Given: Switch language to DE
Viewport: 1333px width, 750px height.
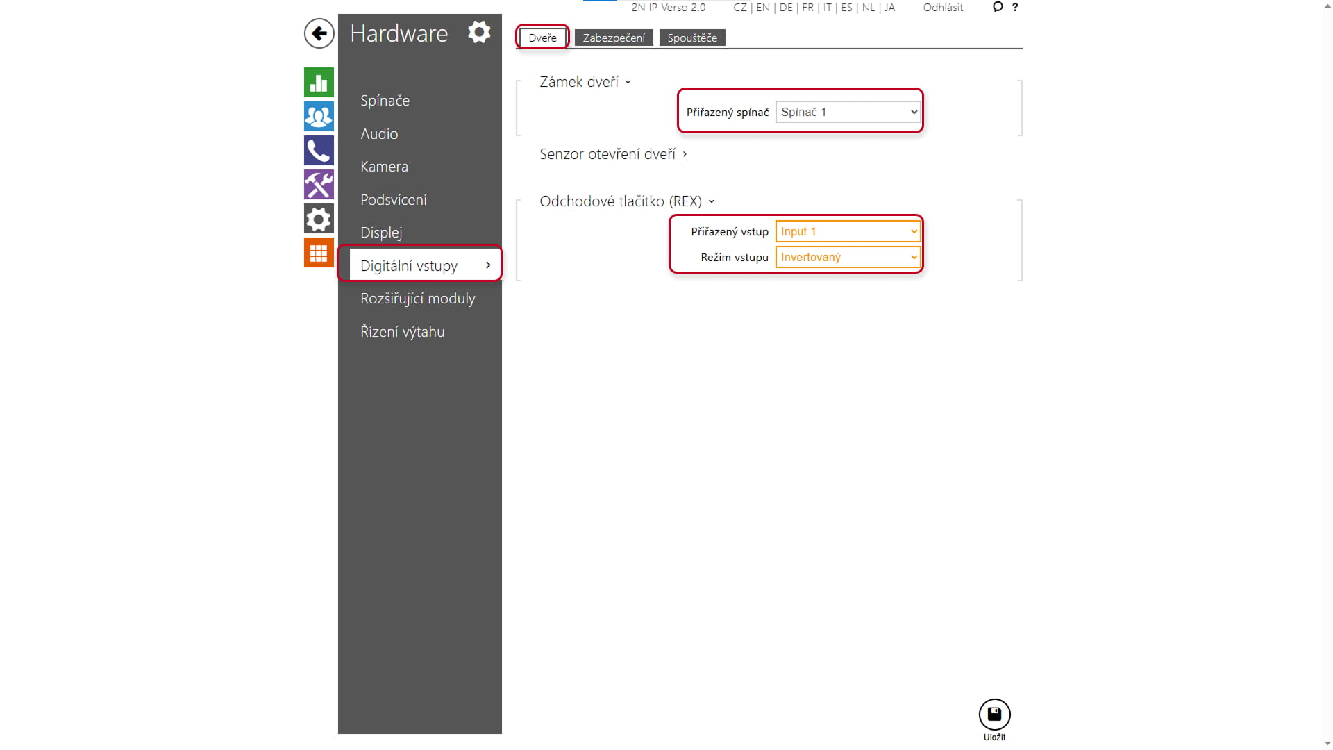Looking at the screenshot, I should click(x=786, y=8).
